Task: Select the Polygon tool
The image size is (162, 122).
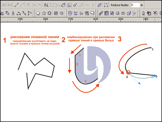Action: 38,13
